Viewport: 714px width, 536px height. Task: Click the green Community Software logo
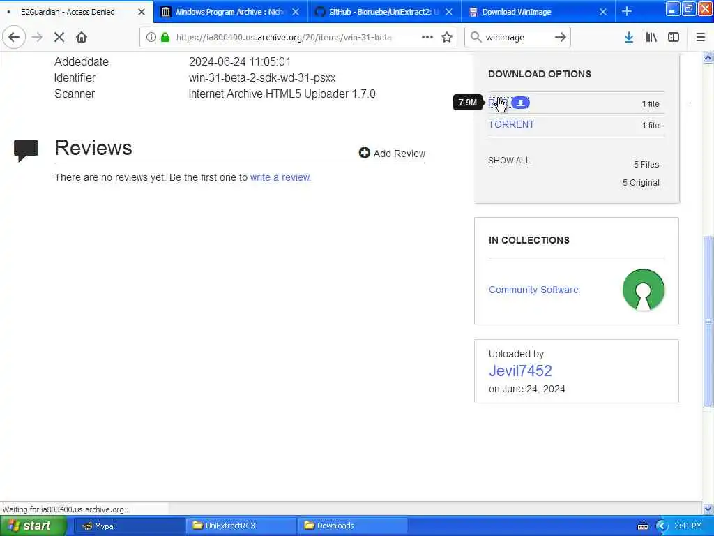coord(643,290)
